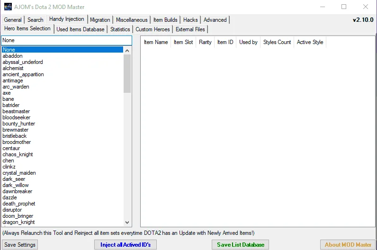Image resolution: width=377 pixels, height=250 pixels.
Task: Open the Search tab
Action: 36,20
